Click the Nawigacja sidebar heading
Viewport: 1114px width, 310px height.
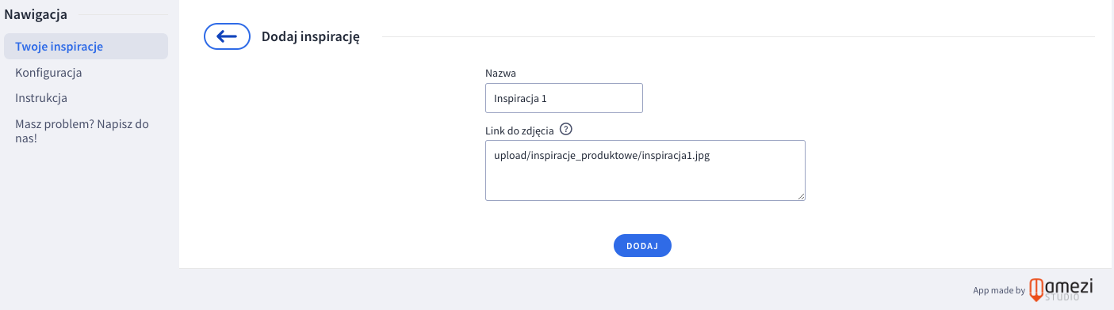[x=36, y=13]
